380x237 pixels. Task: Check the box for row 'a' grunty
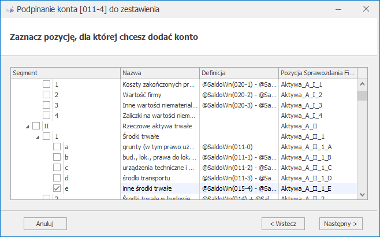[57, 147]
